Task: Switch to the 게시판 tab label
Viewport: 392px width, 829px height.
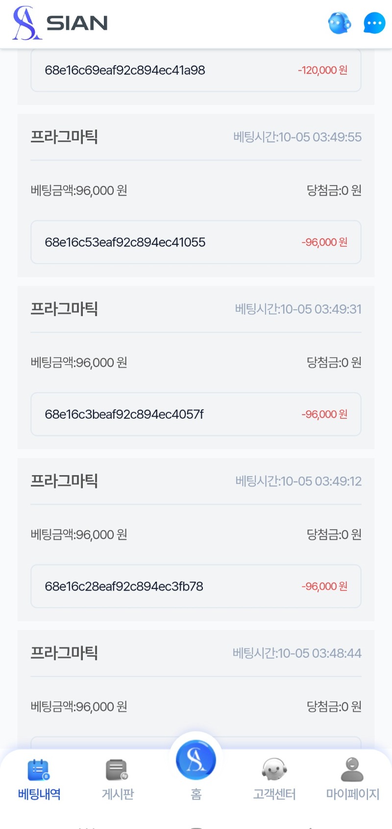Action: click(118, 794)
